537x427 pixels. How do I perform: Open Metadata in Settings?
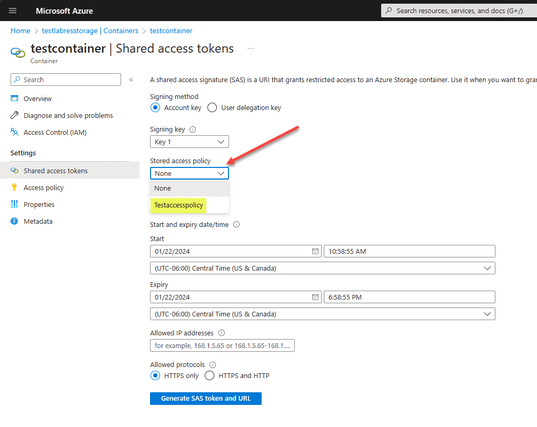pyautogui.click(x=38, y=221)
